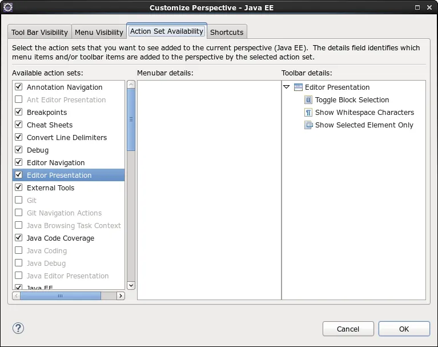Collapse the Editor Presentation tree node

click(287, 87)
